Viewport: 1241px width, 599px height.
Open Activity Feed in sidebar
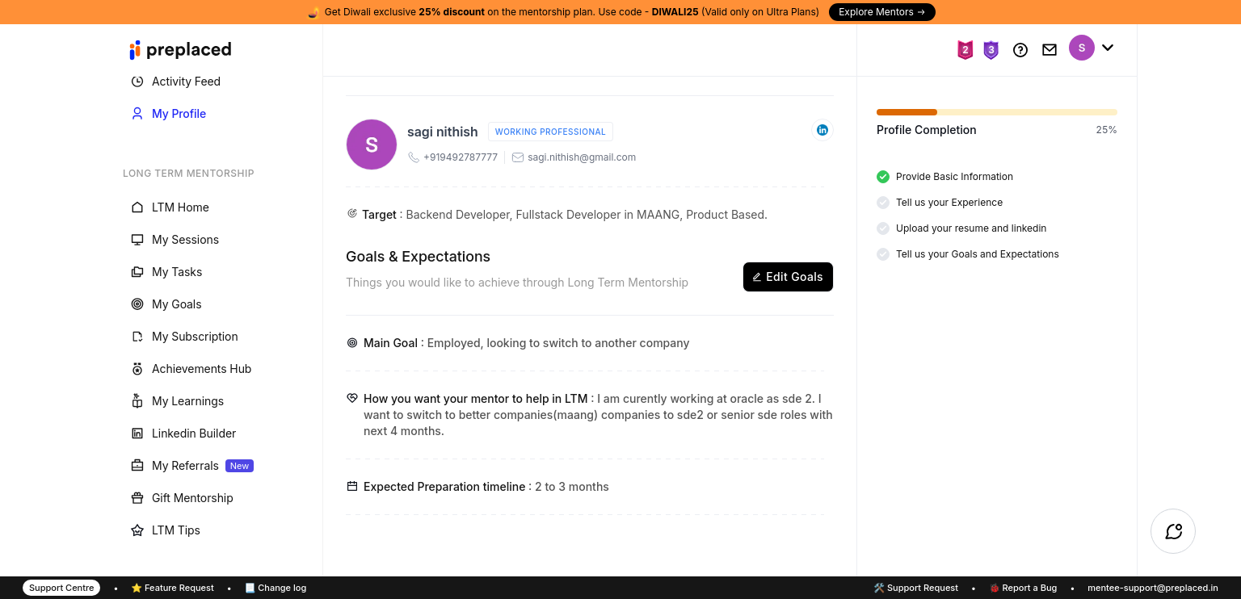[x=186, y=82]
